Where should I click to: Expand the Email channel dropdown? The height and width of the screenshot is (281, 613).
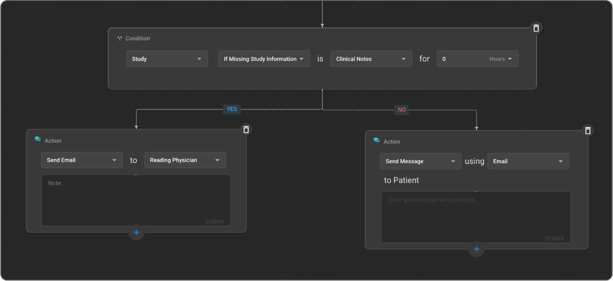click(528, 161)
